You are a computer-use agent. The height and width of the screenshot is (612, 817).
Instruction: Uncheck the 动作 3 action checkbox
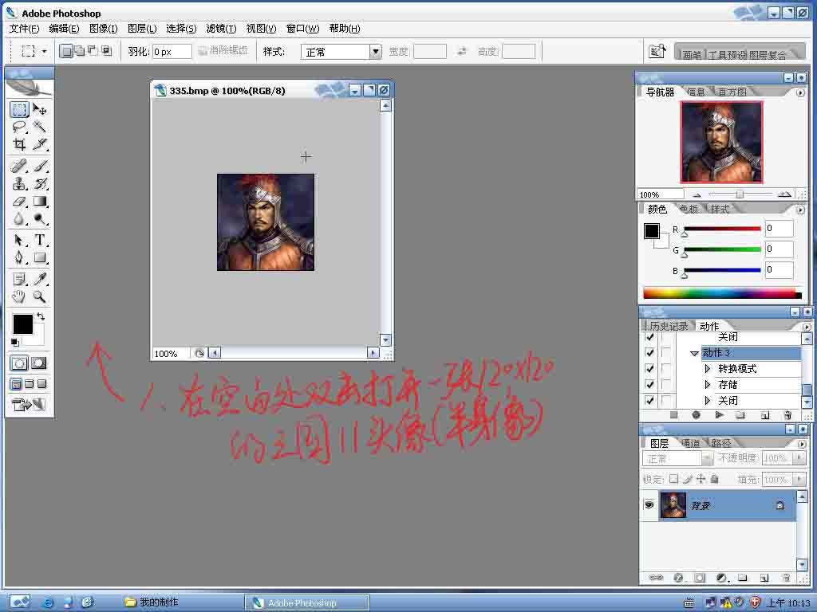coord(649,353)
